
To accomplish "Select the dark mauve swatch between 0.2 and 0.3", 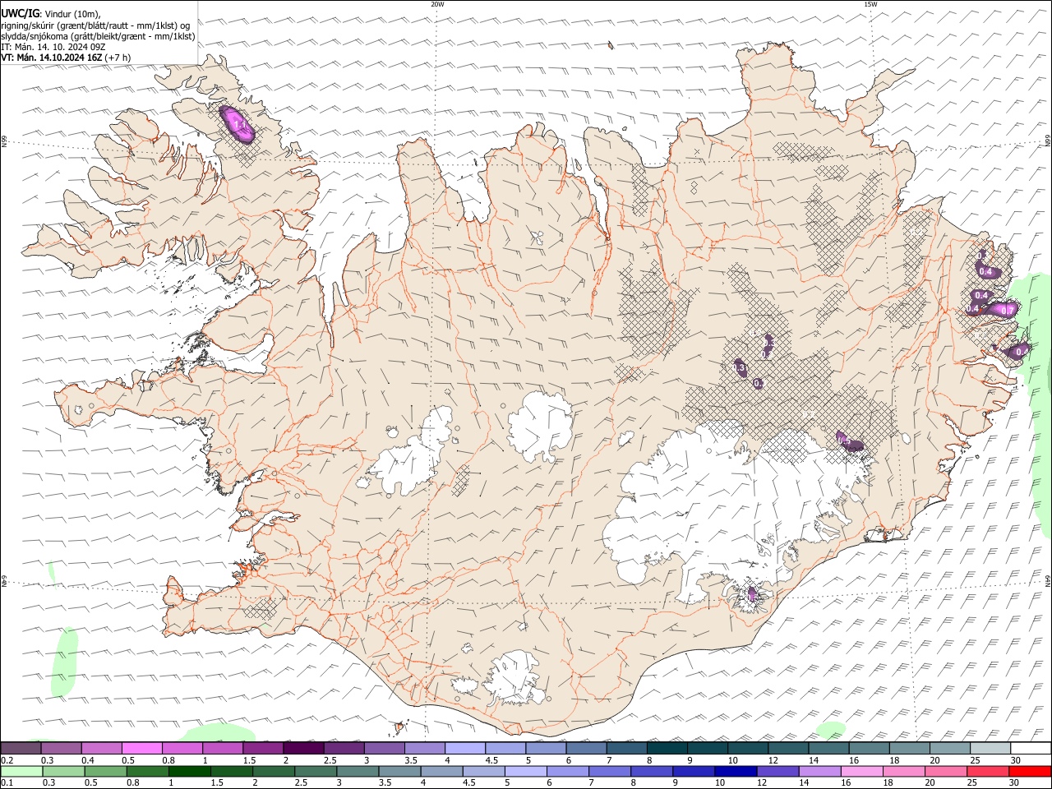I will pos(21,748).
